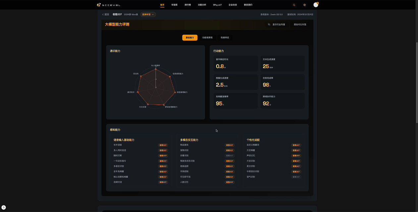Click the 多模态交互能力 heading
This screenshot has height=212, width=418.
189,140
